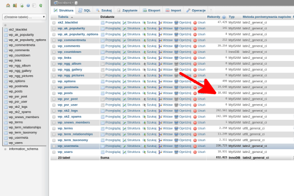Select wp_term_taxonomy in the sidebar tree
The height and width of the screenshot is (196, 294).
(23, 132)
